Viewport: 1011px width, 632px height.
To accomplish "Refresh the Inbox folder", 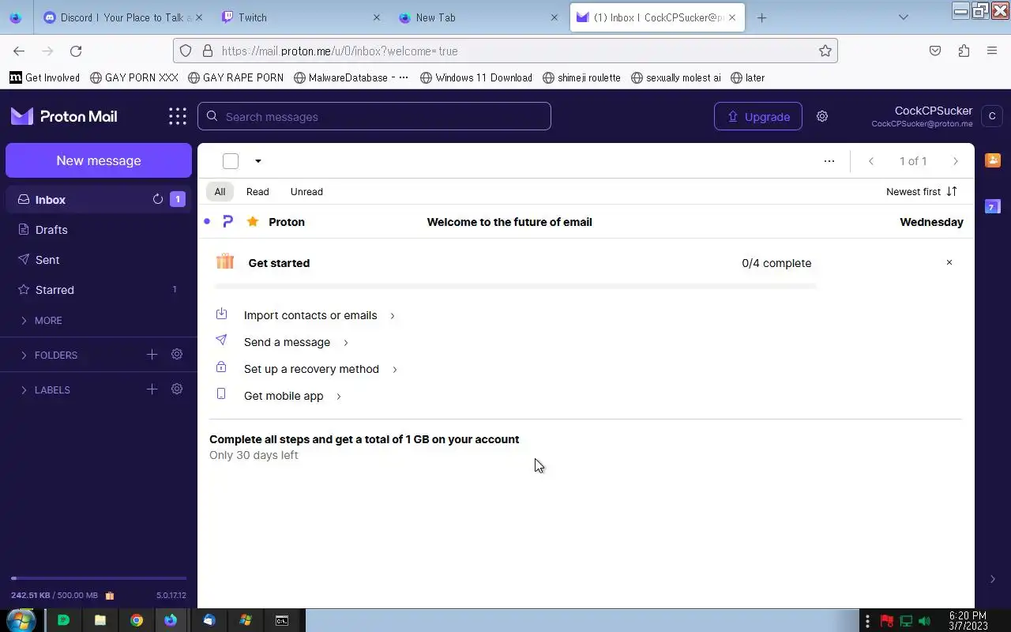I will [x=158, y=199].
